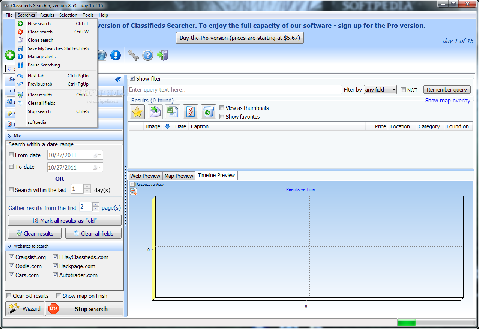Increase the days count stepper
The width and height of the screenshot is (479, 329).
point(87,186)
